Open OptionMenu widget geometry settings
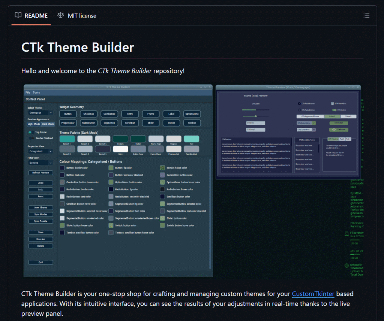Screen dimensions: 384x321 click(192, 114)
